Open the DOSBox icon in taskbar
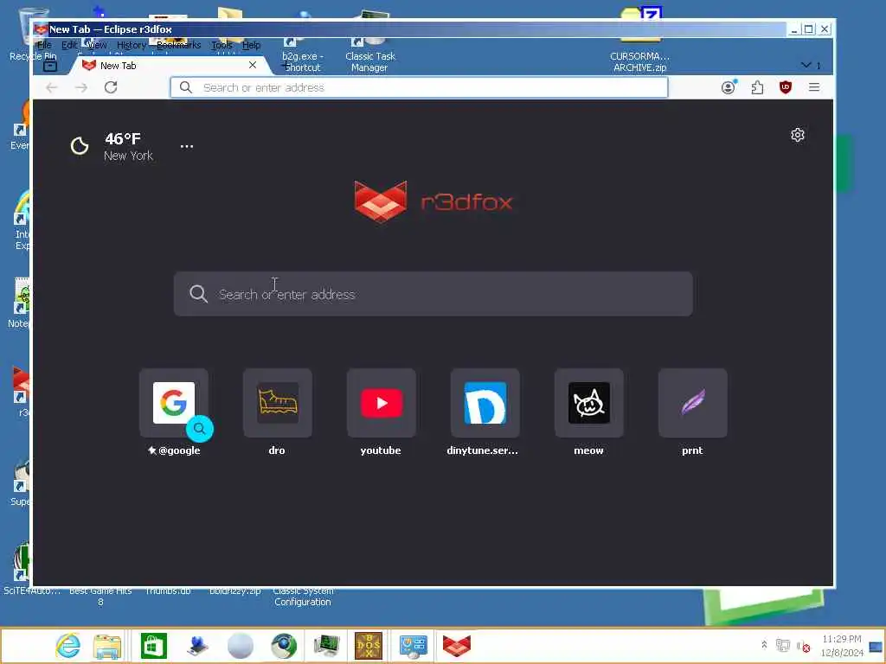886x664 pixels. click(369, 646)
